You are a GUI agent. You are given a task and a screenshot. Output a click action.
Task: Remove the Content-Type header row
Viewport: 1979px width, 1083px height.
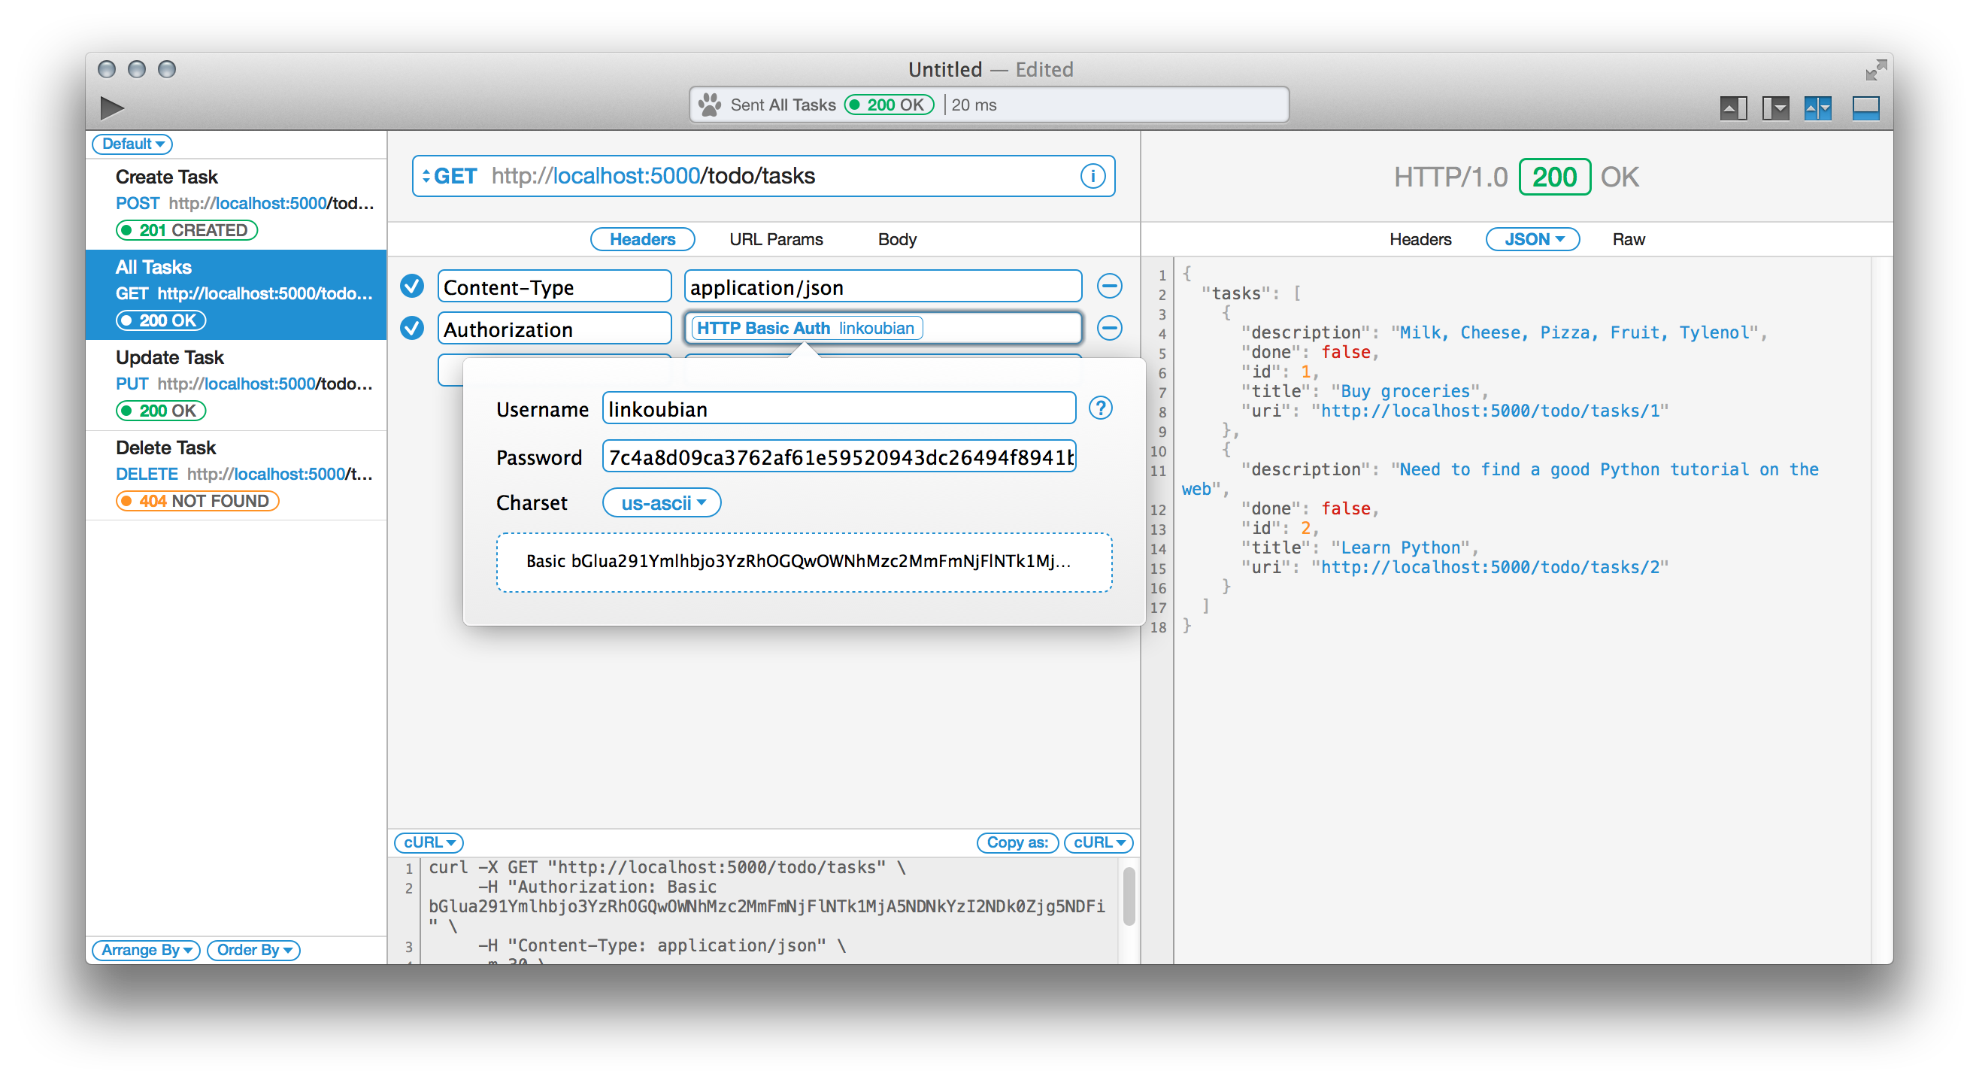click(1108, 286)
